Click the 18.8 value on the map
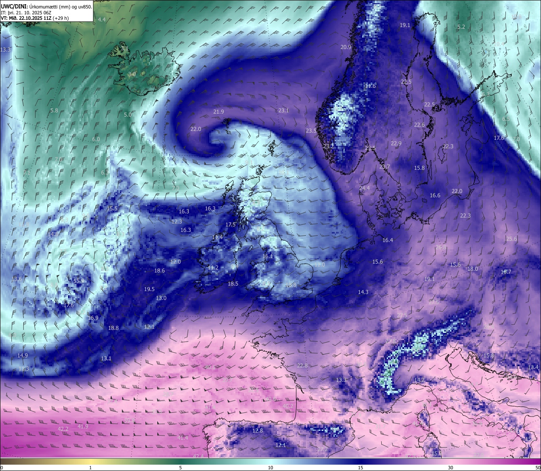 (x=113, y=328)
